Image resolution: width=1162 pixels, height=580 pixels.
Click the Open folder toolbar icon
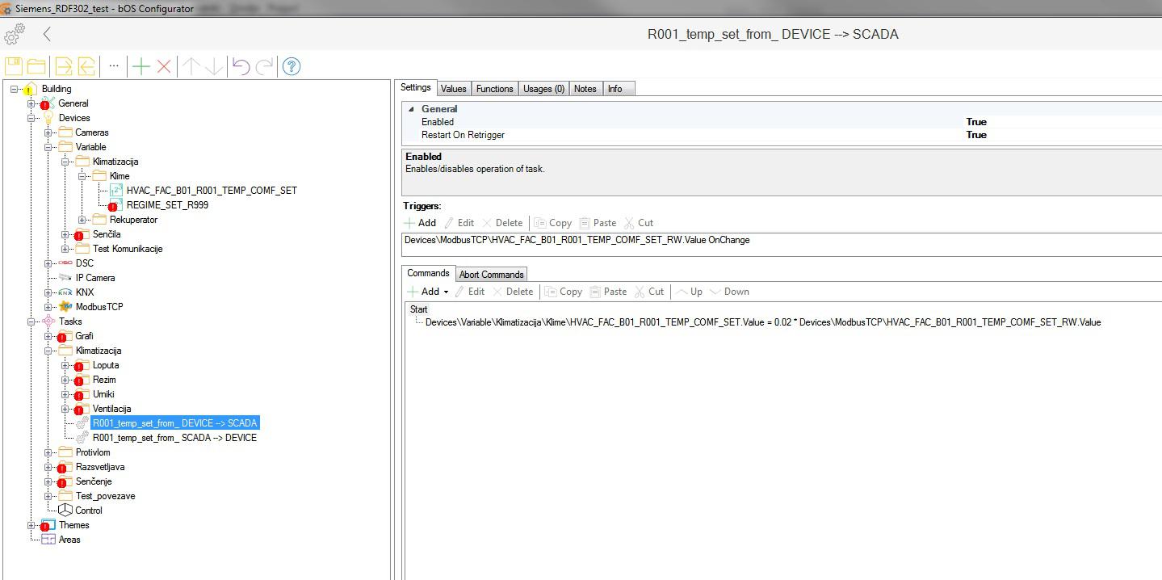[36, 66]
